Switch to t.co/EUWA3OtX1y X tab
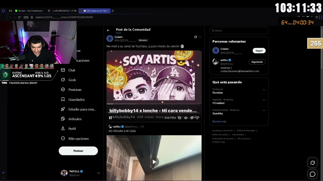 coord(62,11)
